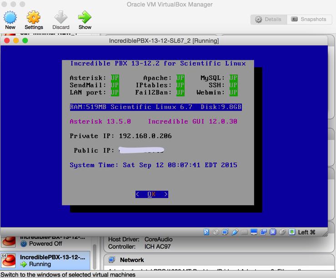Click the hard disk activity indicator icon
The width and height of the screenshot is (336, 278).
click(206, 232)
